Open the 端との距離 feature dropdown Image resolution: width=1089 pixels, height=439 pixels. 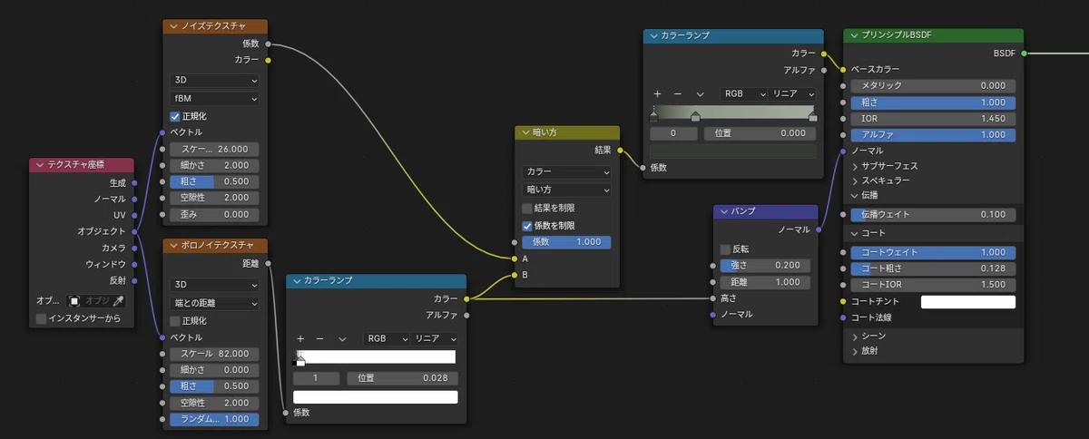(214, 302)
